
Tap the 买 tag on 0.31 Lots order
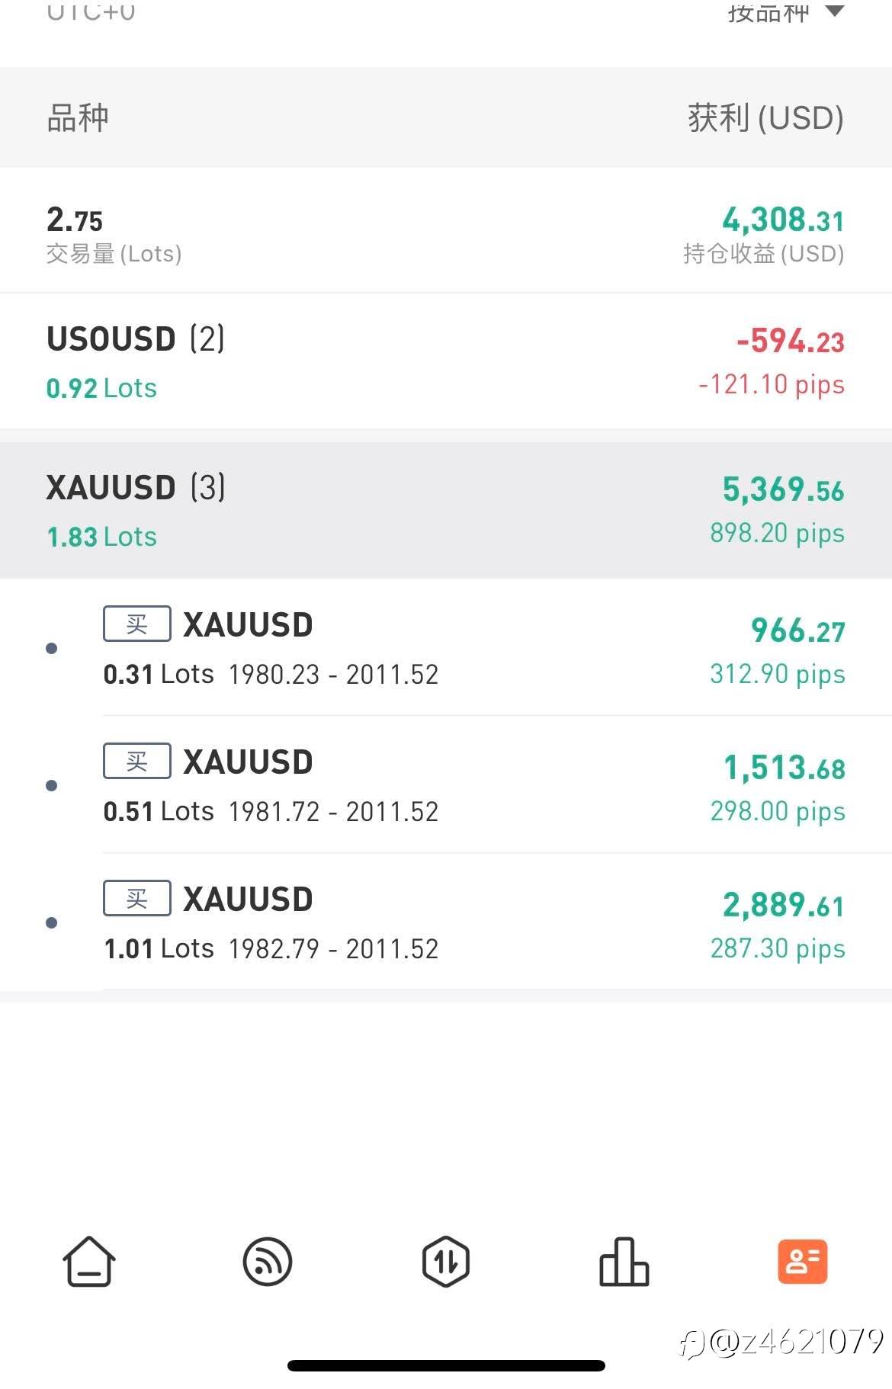click(x=137, y=624)
